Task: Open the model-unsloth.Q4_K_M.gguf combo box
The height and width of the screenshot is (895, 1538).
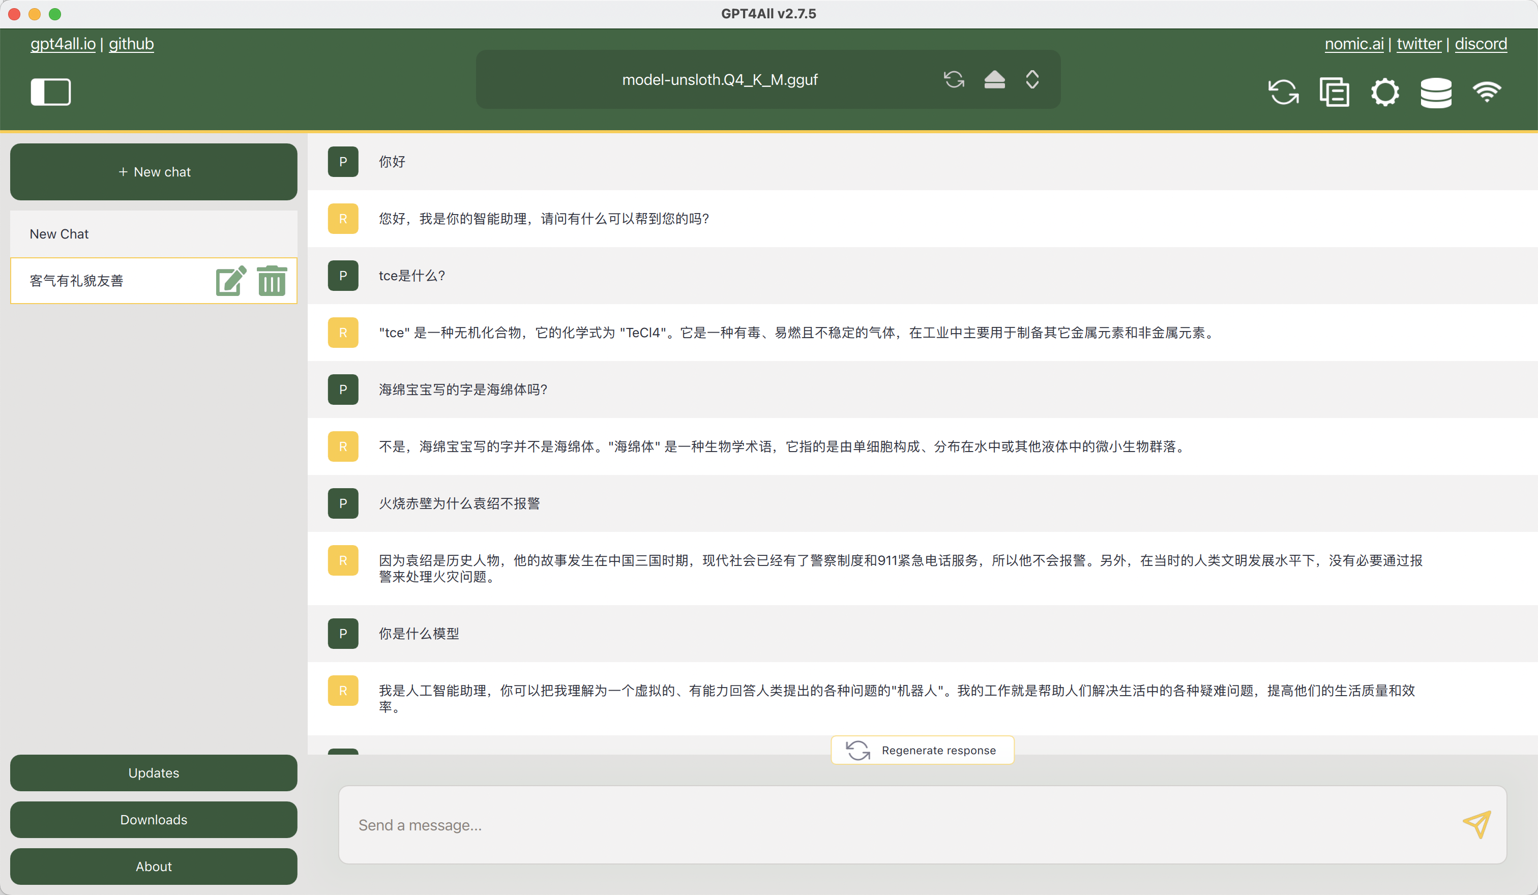Action: pyautogui.click(x=768, y=79)
